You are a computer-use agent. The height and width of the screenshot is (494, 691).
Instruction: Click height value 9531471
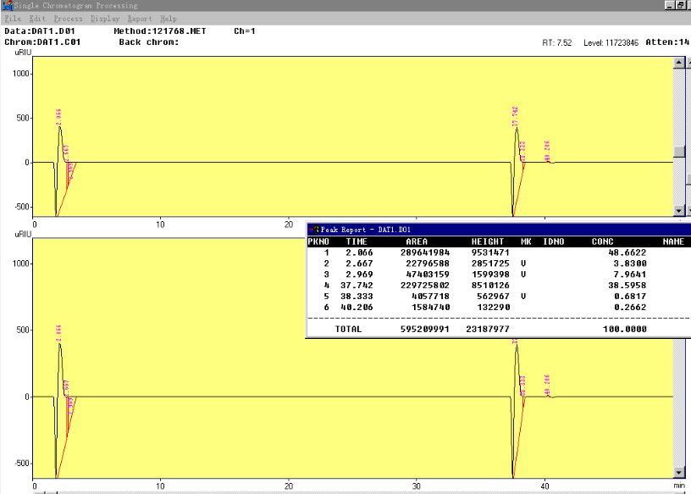(x=490, y=253)
